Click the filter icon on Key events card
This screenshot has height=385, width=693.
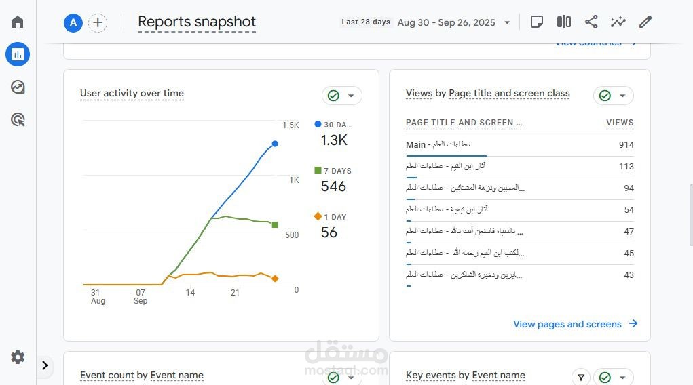[580, 378]
